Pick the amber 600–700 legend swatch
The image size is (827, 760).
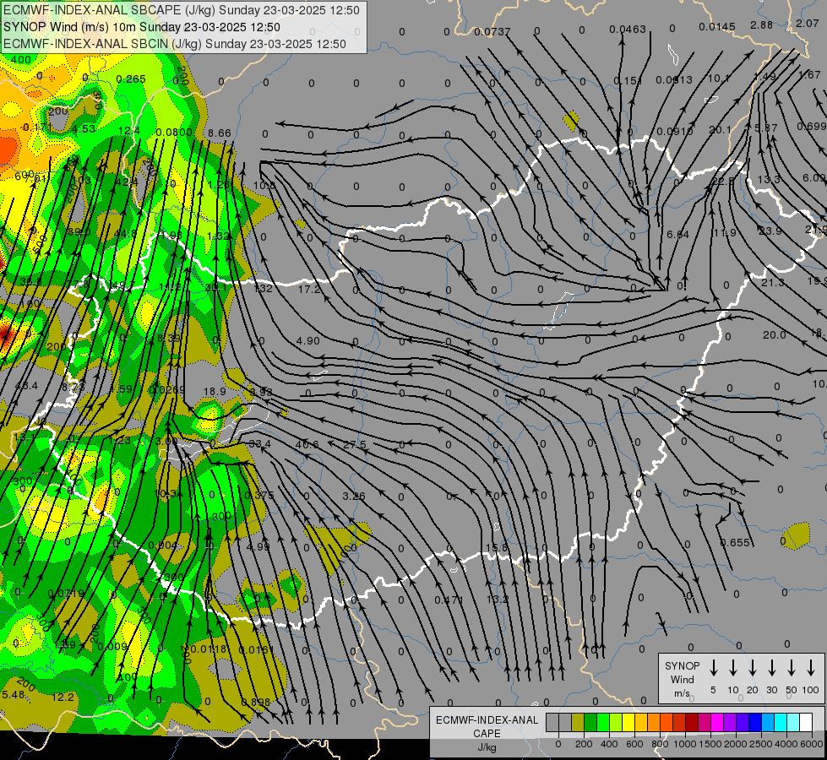pyautogui.click(x=641, y=722)
